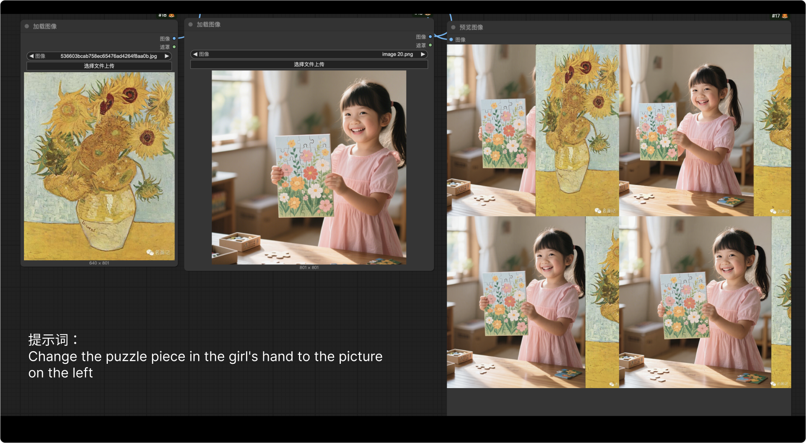Click the fox badge icon beside #17
Viewport: 806px width, 443px height.
pos(785,16)
